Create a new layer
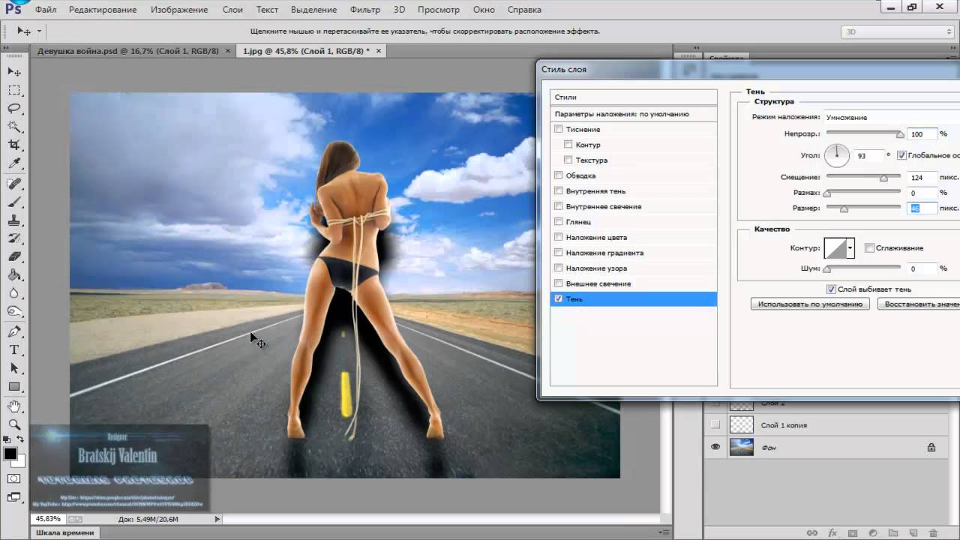 [913, 532]
